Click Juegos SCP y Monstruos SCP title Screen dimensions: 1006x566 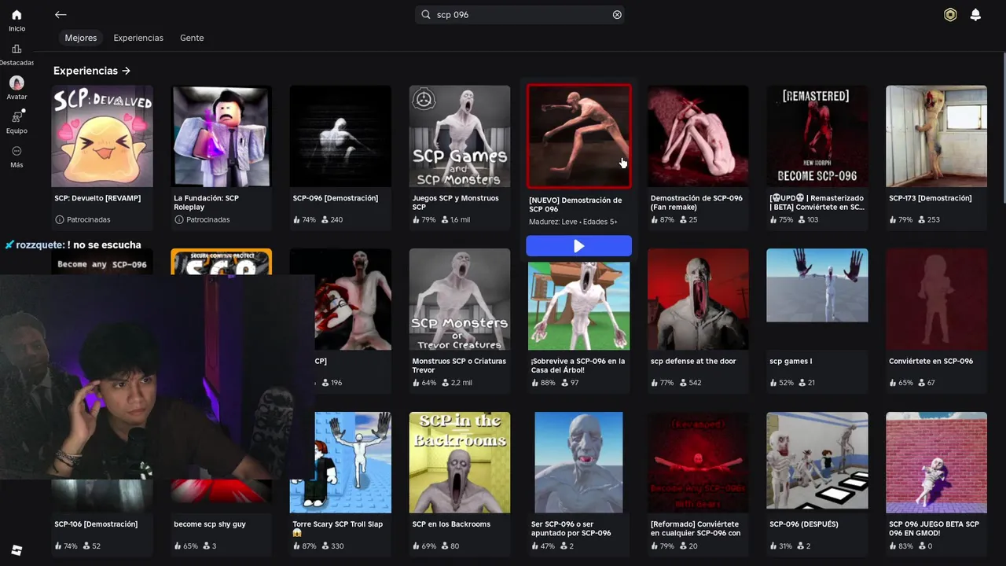[456, 203]
